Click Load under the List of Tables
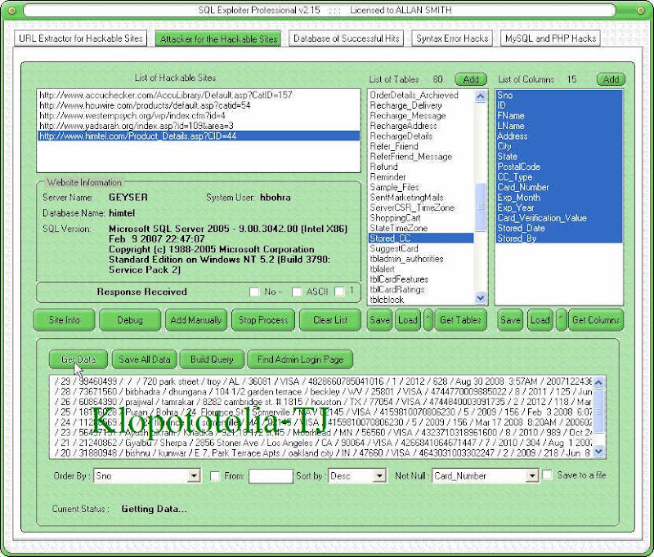This screenshot has height=557, width=654. click(x=407, y=320)
